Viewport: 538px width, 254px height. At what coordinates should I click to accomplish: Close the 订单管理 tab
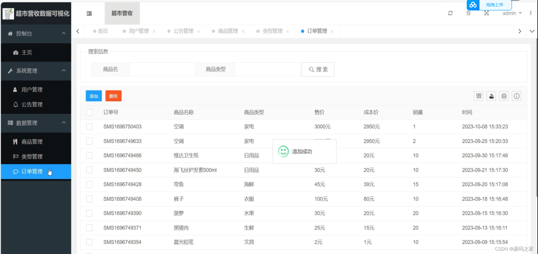tap(332, 31)
